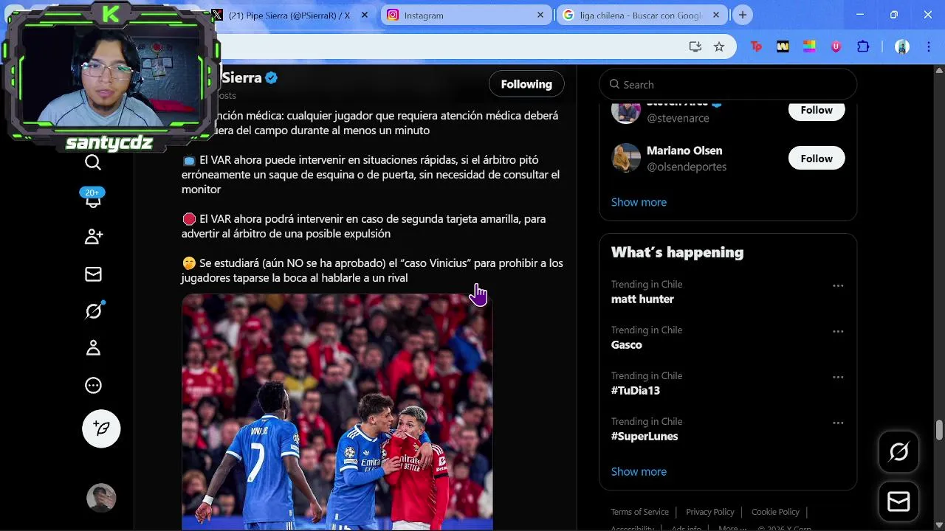Screen dimensions: 945x531
Task: Open floating Messages envelope button
Action: (x=898, y=502)
